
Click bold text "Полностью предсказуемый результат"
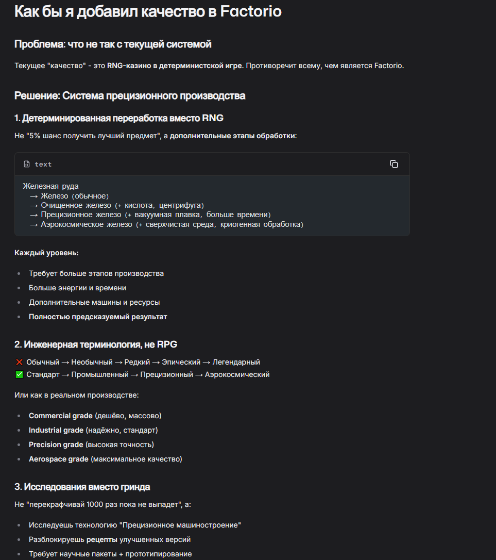coord(98,317)
